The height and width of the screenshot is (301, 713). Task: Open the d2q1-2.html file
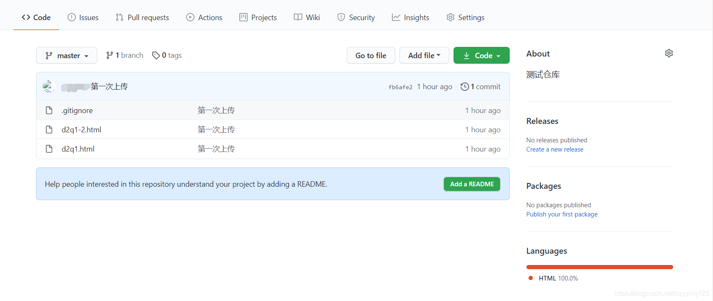[81, 130]
